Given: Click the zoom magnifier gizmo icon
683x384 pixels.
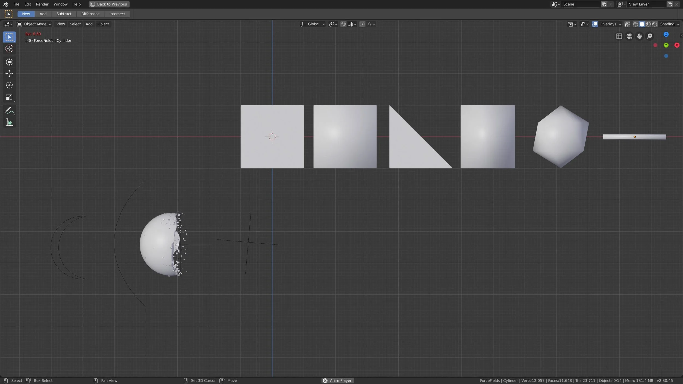Looking at the screenshot, I should [x=650, y=36].
